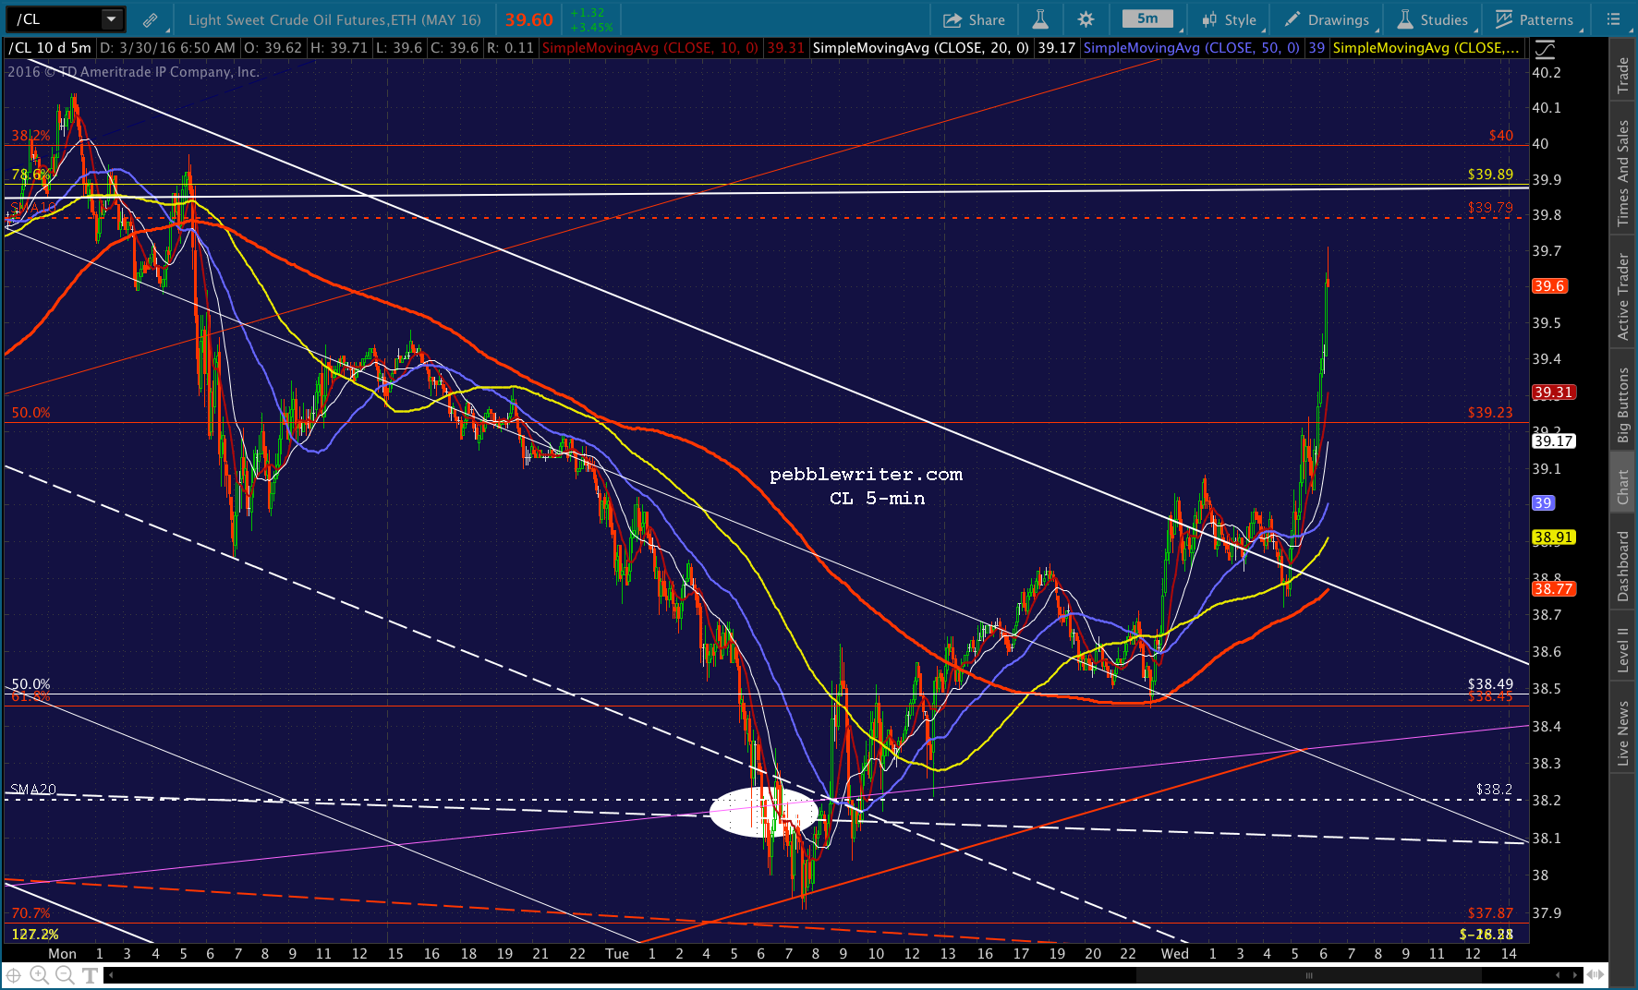Click scrollbar far right arrow

coord(1575,975)
